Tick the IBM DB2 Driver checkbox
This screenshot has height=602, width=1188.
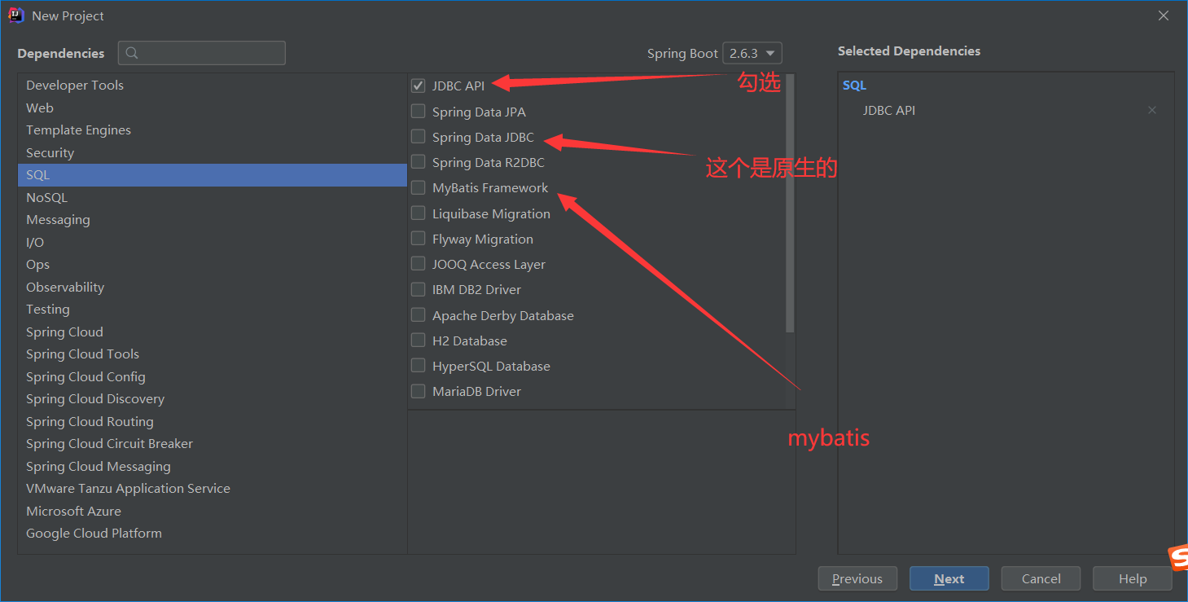[x=418, y=289]
